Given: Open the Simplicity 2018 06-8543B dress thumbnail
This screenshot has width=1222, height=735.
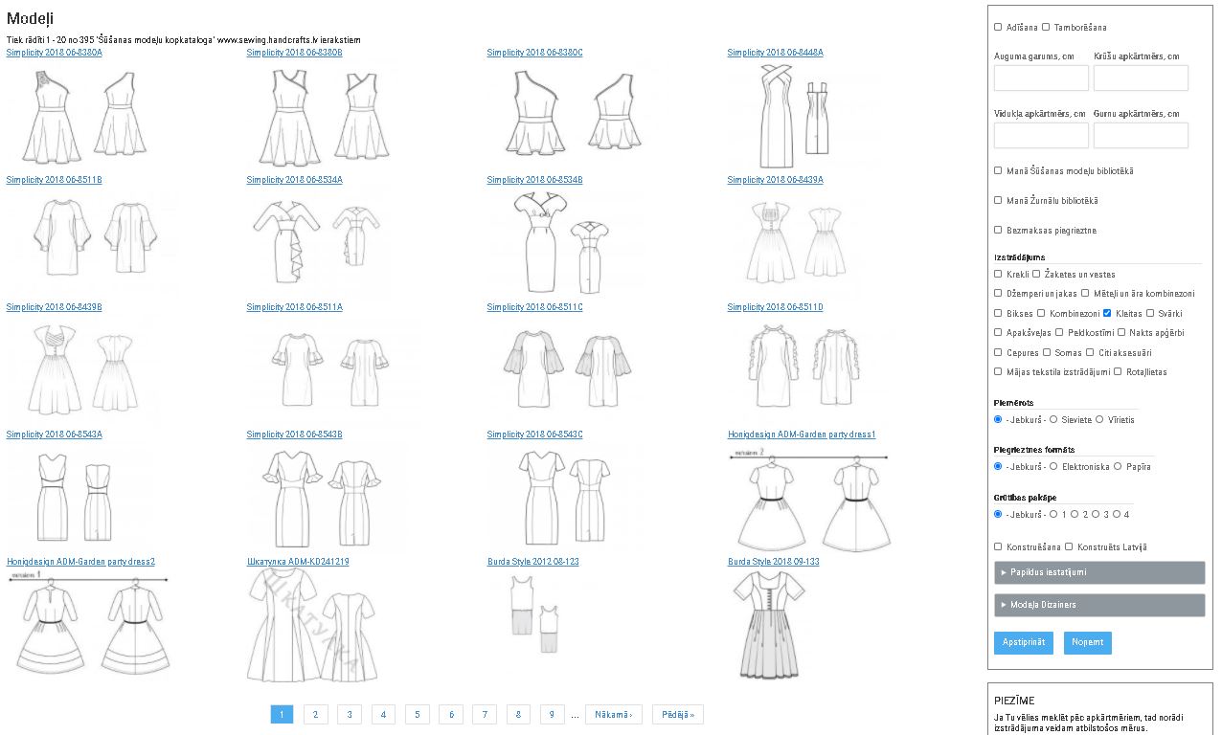Looking at the screenshot, I should (327, 498).
